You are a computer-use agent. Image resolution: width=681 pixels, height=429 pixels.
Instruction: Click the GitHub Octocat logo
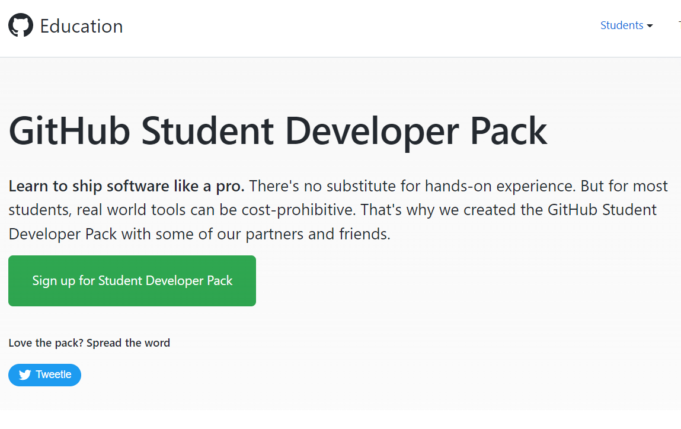[x=21, y=25]
